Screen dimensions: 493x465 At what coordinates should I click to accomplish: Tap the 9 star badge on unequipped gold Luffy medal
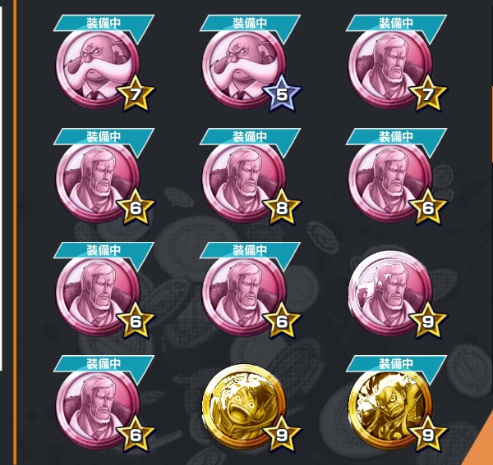coord(282,435)
